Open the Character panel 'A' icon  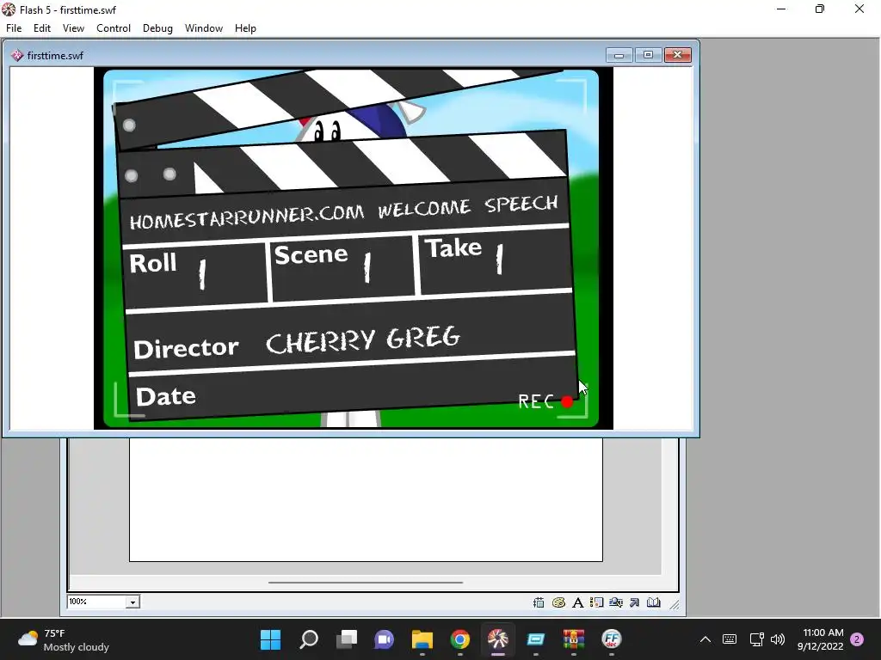click(x=577, y=602)
